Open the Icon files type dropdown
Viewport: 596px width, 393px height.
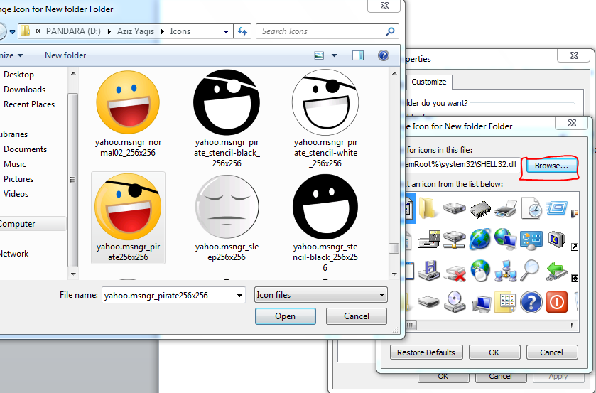321,295
